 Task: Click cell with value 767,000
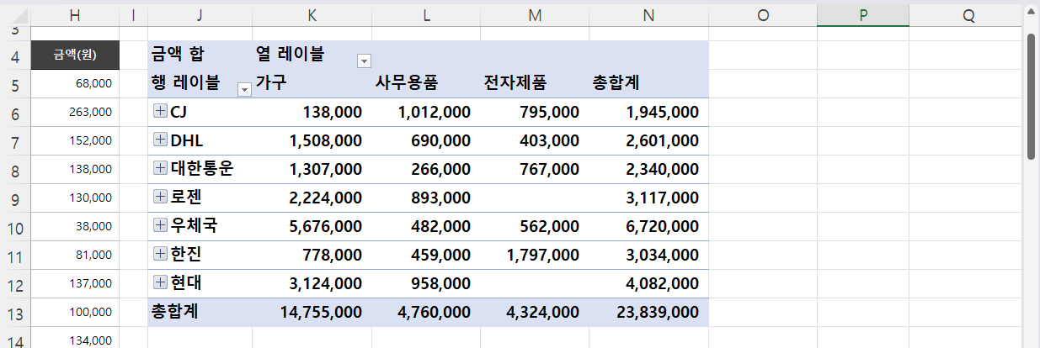(x=535, y=169)
